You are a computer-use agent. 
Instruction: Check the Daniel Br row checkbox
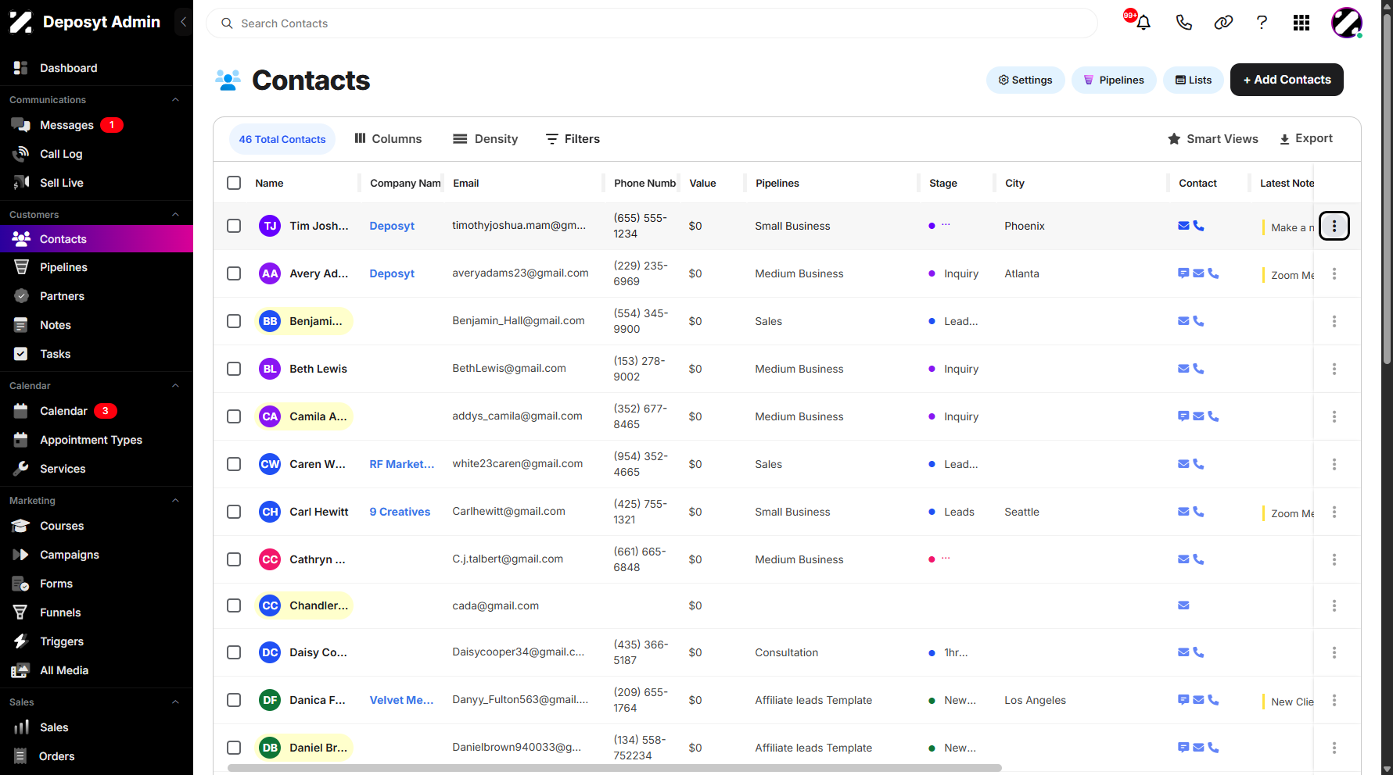(234, 748)
